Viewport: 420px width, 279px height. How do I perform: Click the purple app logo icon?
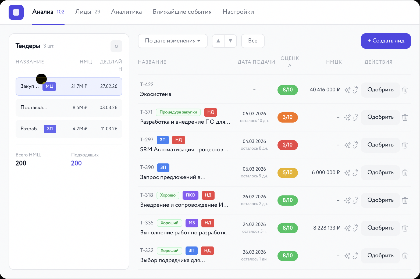16,12
